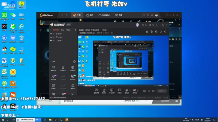Lock the 文本 2 source layer
This screenshot has height=122, width=218.
point(54,37)
